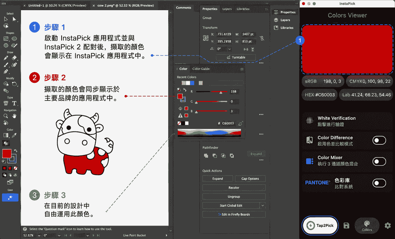Apply Intersect in Pathfinder
This screenshot has width=395, height=239.
coord(223,155)
